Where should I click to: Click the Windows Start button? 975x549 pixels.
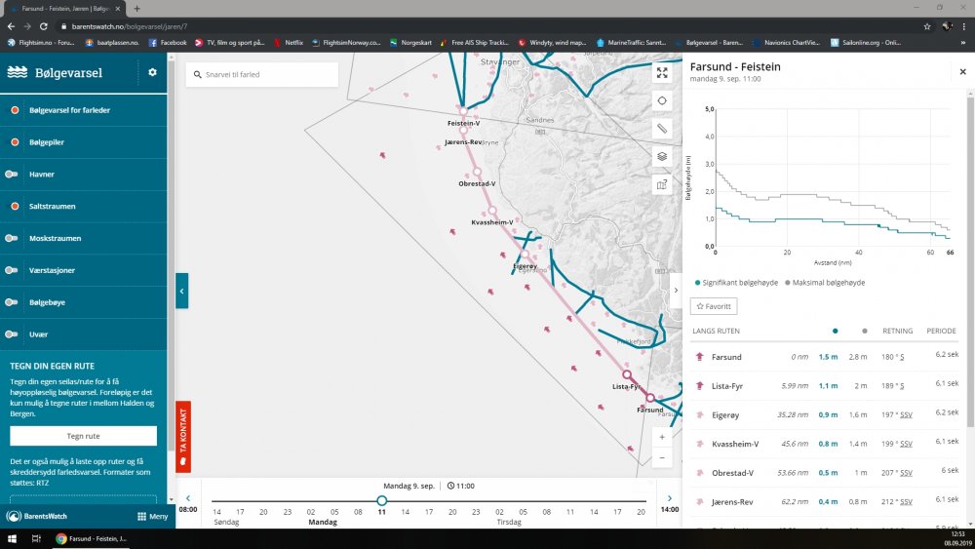point(12,538)
